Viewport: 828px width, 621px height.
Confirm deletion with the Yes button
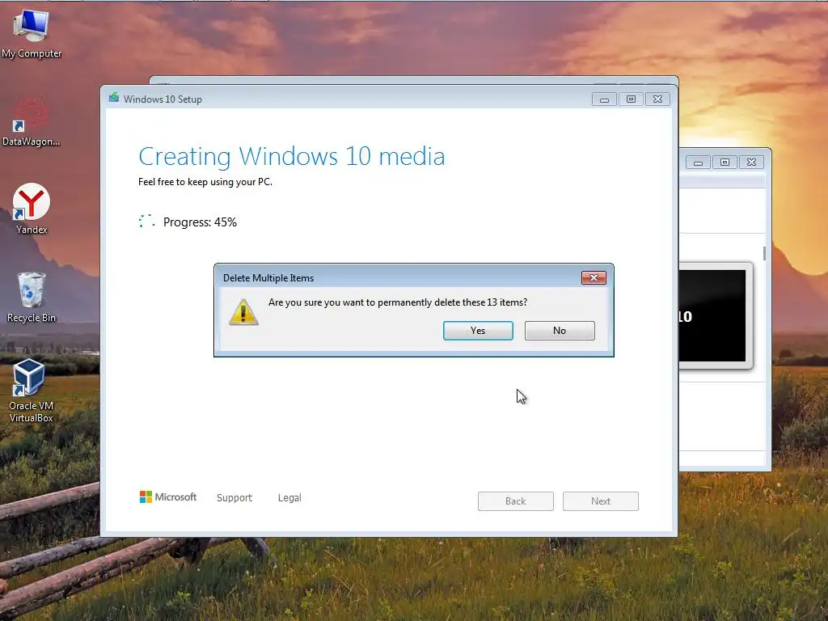[478, 331]
